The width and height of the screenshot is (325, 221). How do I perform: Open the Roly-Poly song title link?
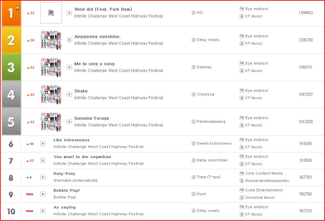64,174
